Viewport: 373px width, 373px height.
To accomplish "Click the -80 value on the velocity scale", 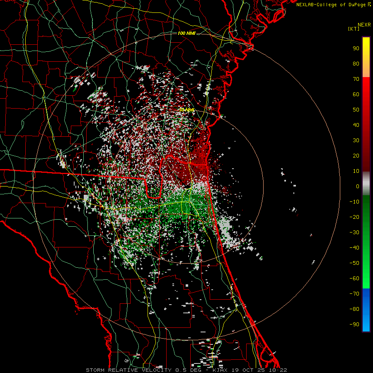I will tap(354, 309).
